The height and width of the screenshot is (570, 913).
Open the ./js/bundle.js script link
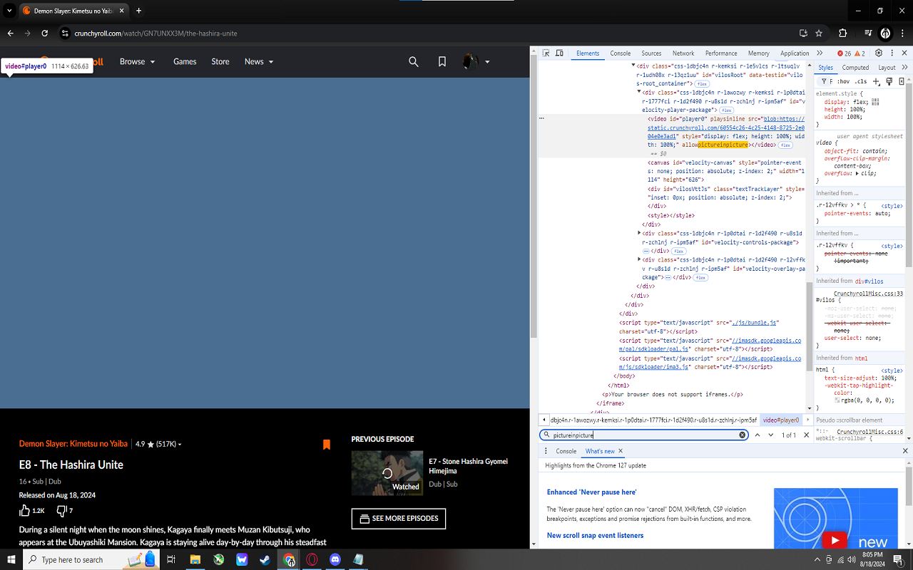(756, 323)
